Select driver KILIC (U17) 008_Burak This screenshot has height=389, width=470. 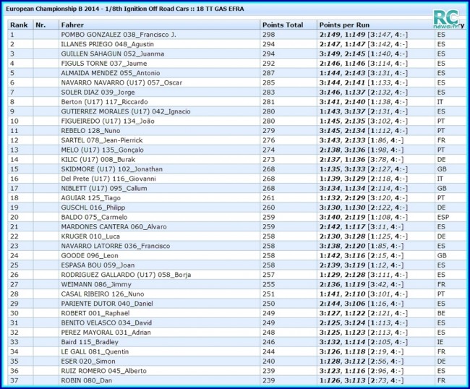98,160
